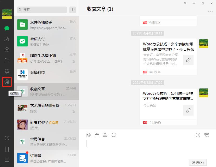
Task: Open the Contacts icon in the left sidebar
Action: pos(7,39)
